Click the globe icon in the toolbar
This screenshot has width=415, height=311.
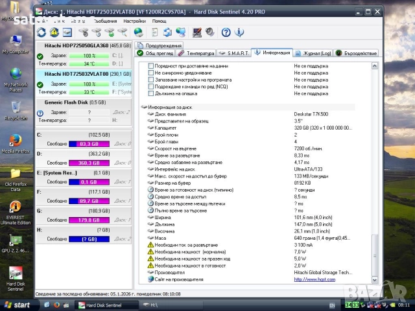tap(138, 32)
